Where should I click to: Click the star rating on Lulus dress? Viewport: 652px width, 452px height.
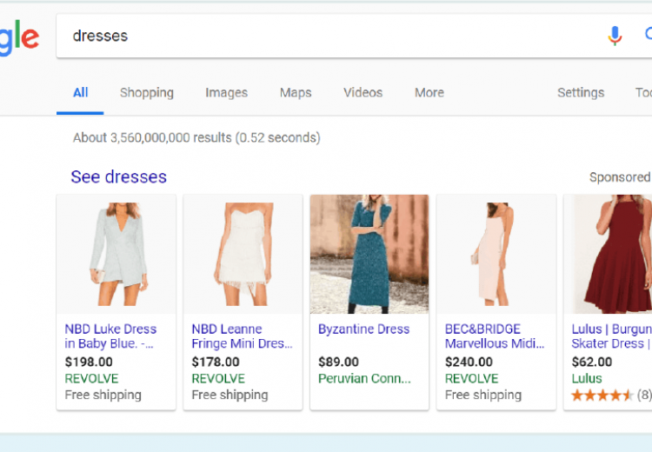point(602,395)
